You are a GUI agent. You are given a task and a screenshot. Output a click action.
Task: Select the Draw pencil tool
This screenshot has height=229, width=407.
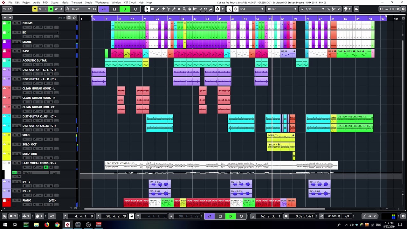click(x=158, y=9)
